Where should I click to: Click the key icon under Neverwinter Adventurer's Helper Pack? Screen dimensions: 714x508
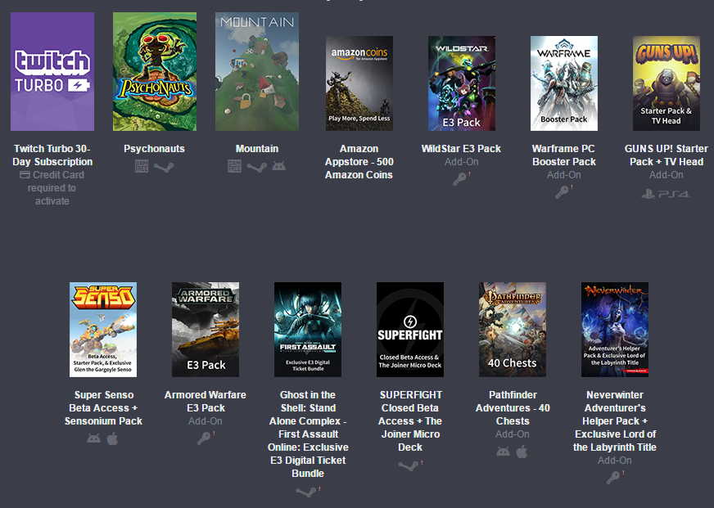[x=613, y=478]
